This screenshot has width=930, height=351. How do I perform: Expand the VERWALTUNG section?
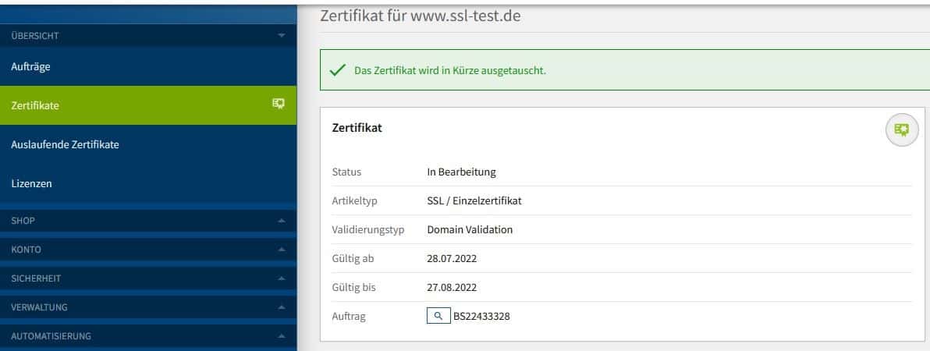281,307
